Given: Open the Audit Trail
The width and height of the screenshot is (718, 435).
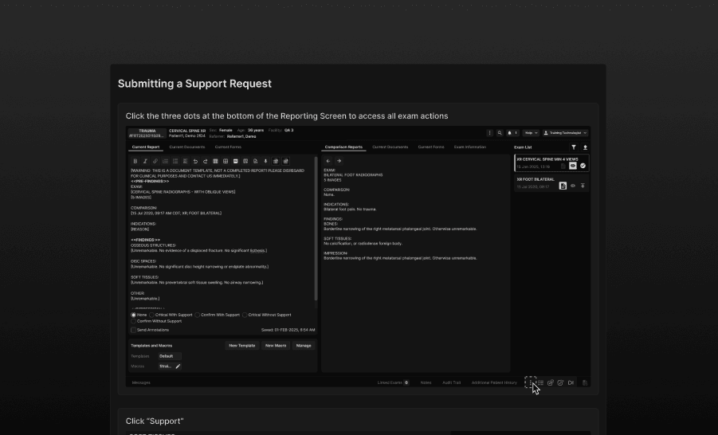Looking at the screenshot, I should [452, 382].
